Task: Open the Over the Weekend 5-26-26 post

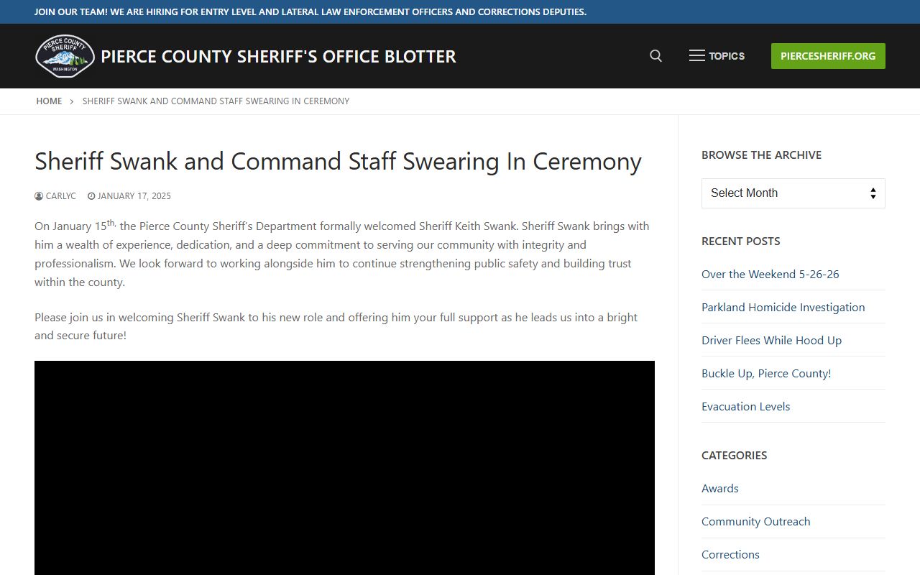Action: pyautogui.click(x=770, y=274)
